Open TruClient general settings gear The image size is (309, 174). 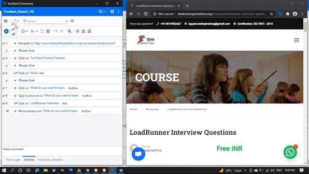tap(112, 12)
